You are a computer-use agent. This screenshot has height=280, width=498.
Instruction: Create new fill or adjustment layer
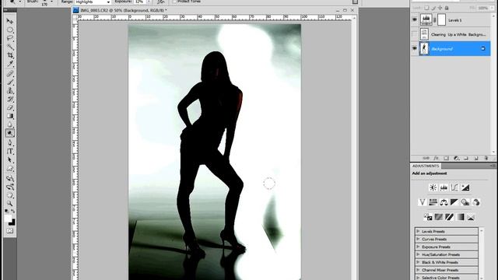click(x=457, y=158)
